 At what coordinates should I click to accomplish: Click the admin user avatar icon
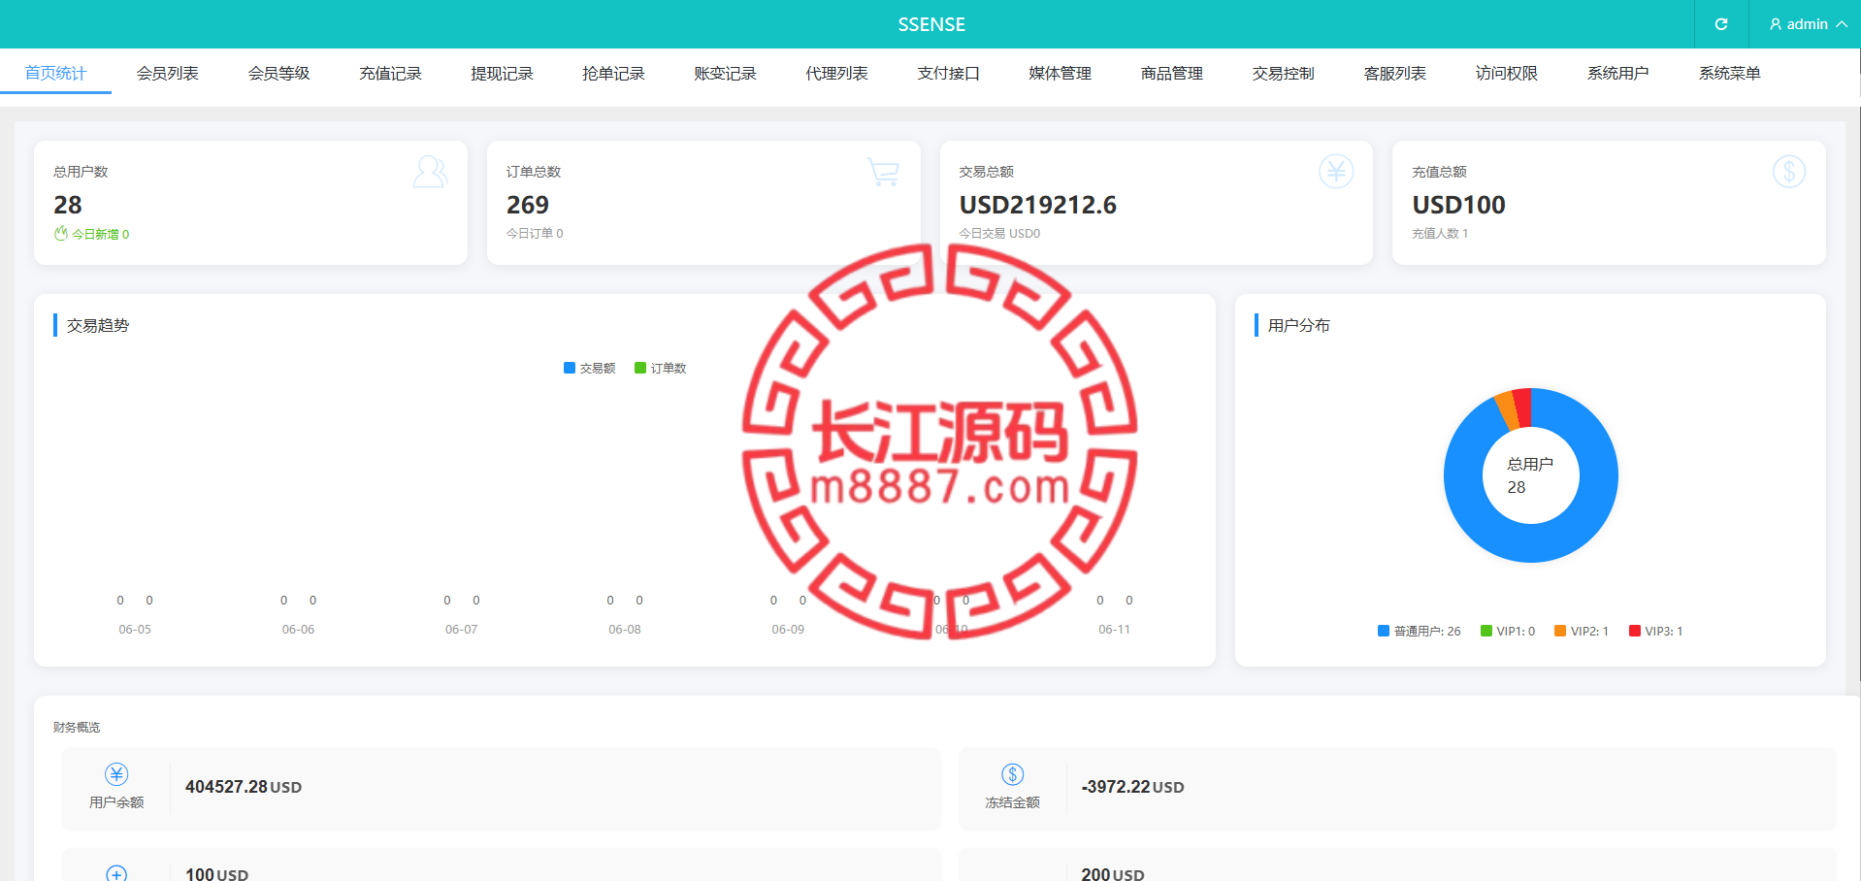coord(1776,24)
